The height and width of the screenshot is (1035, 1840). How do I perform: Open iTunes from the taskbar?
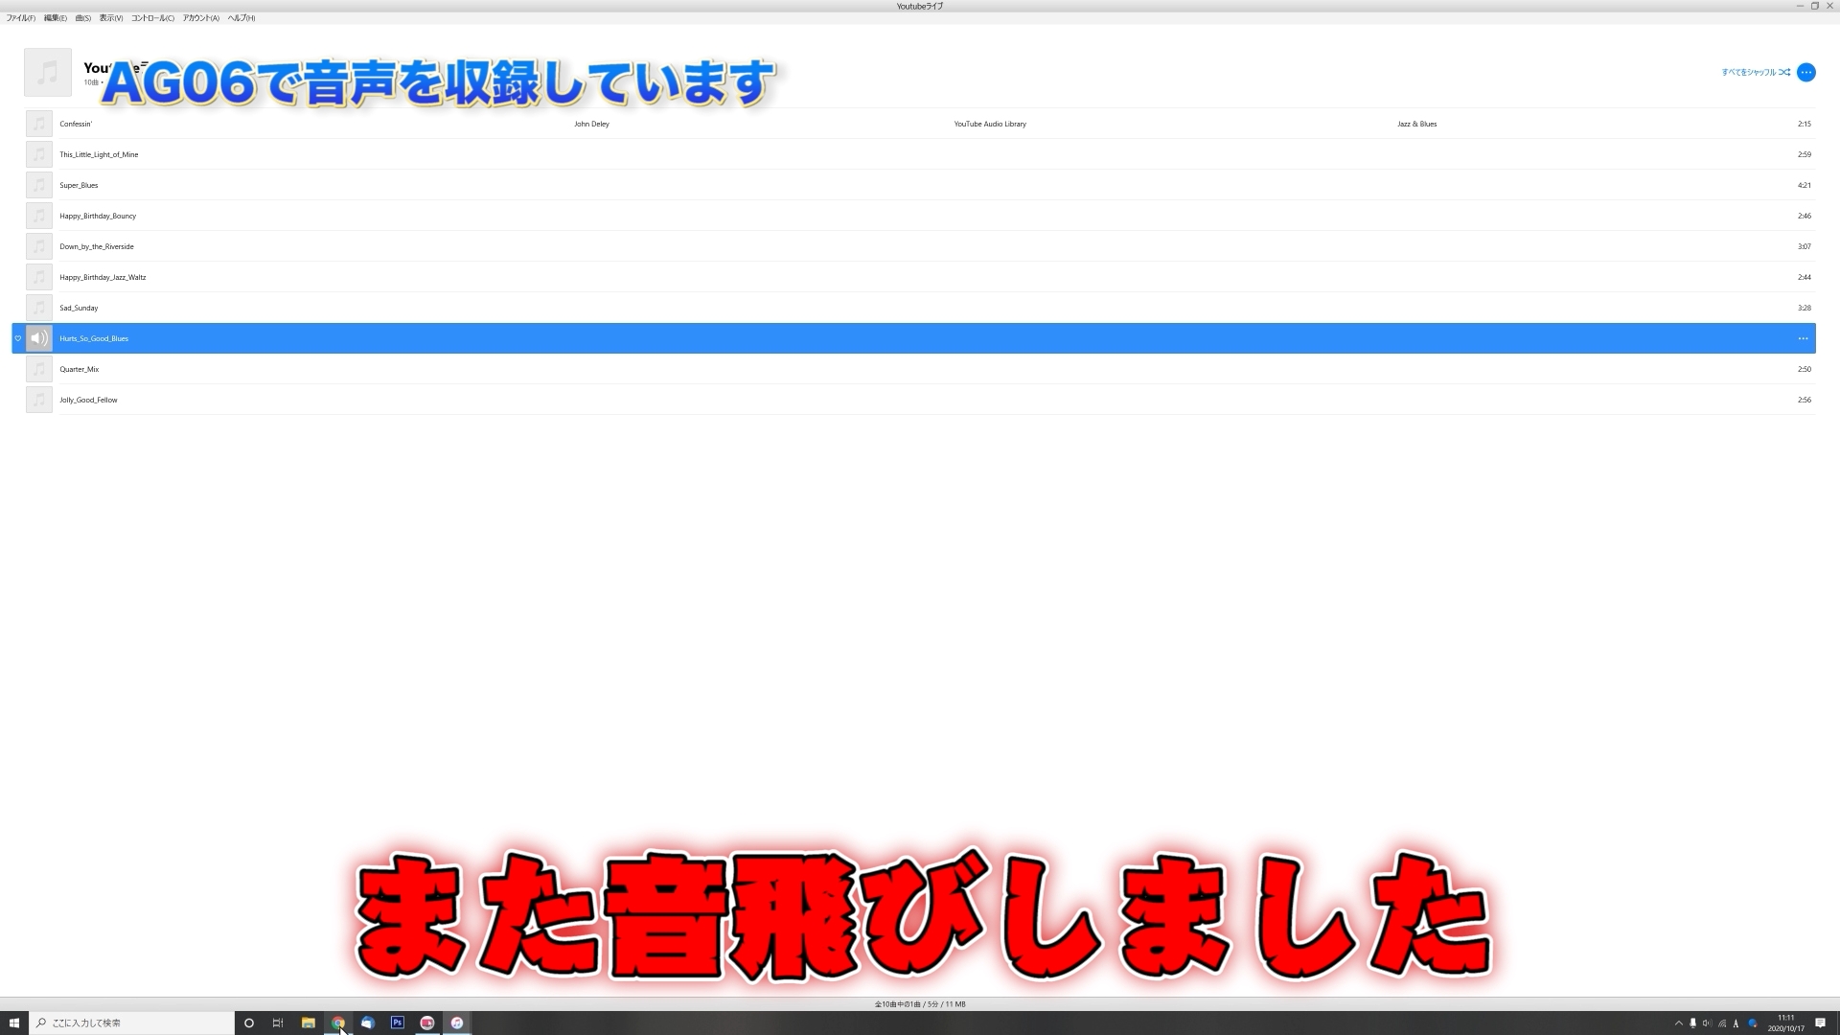457,1023
